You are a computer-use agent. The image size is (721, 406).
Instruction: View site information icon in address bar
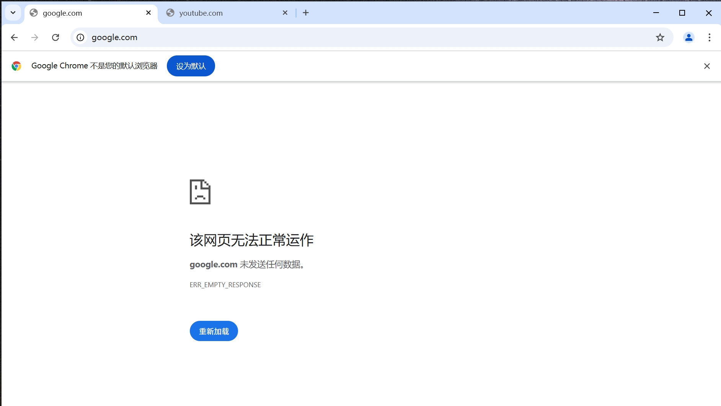[x=80, y=37]
